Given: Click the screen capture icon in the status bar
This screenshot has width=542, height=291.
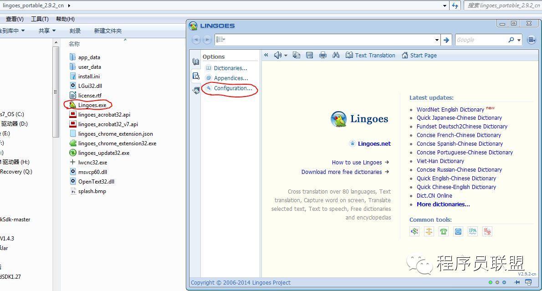Looking at the screenshot, I should [528, 282].
